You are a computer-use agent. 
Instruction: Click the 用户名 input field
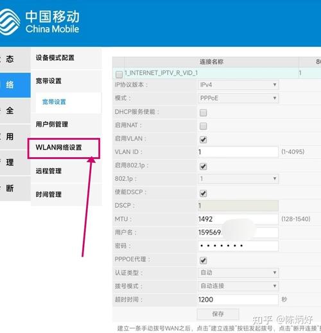(x=238, y=232)
